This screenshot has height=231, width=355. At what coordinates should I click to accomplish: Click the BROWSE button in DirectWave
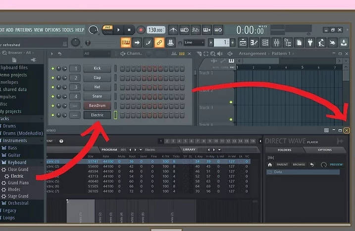(299, 165)
